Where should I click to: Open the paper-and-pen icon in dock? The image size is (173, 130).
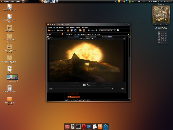94,127
